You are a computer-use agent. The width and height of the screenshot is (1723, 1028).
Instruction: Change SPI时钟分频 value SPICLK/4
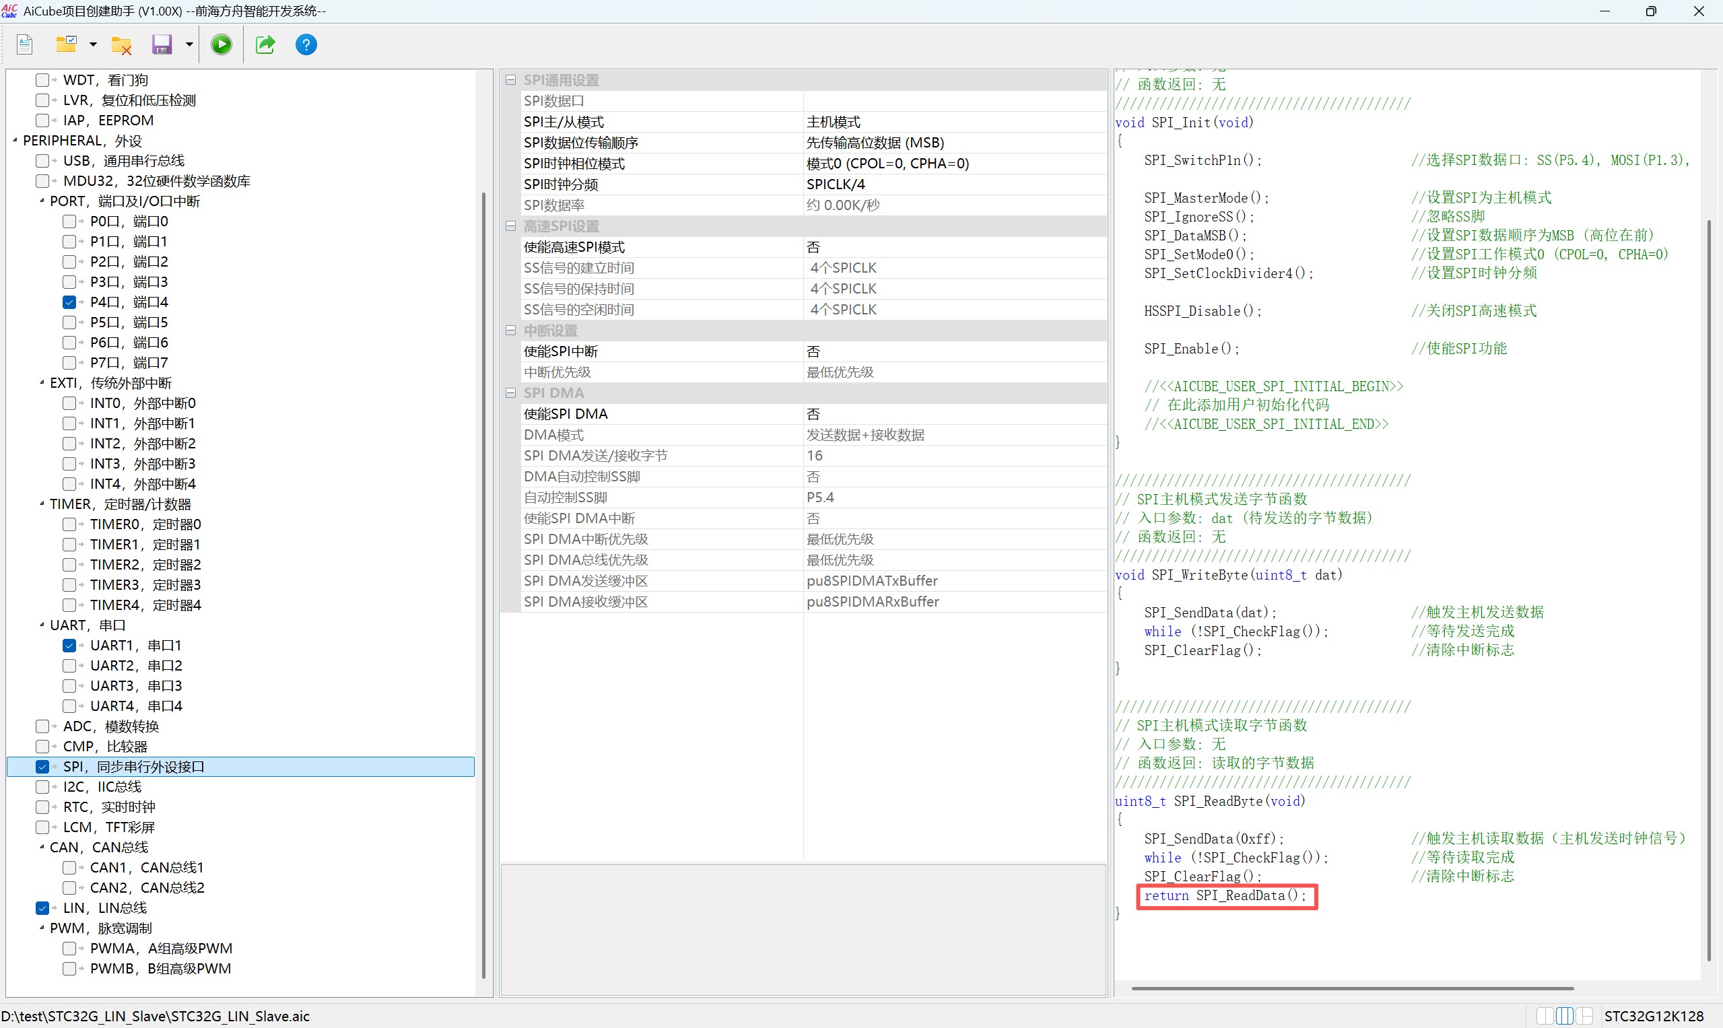954,184
